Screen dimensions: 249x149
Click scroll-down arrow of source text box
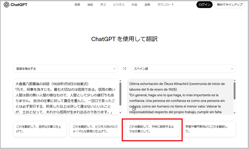pos(120,113)
